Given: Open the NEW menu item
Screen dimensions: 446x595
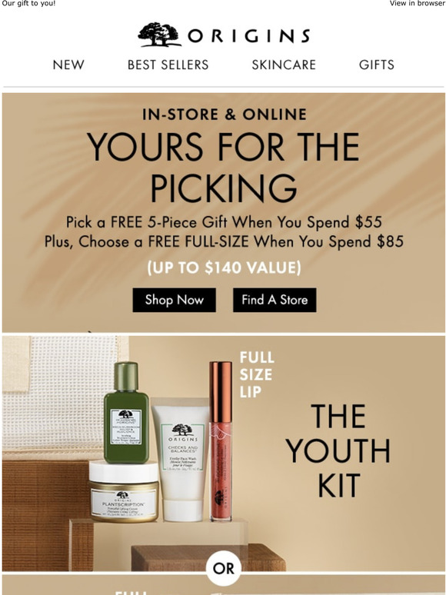Looking at the screenshot, I should point(68,65).
